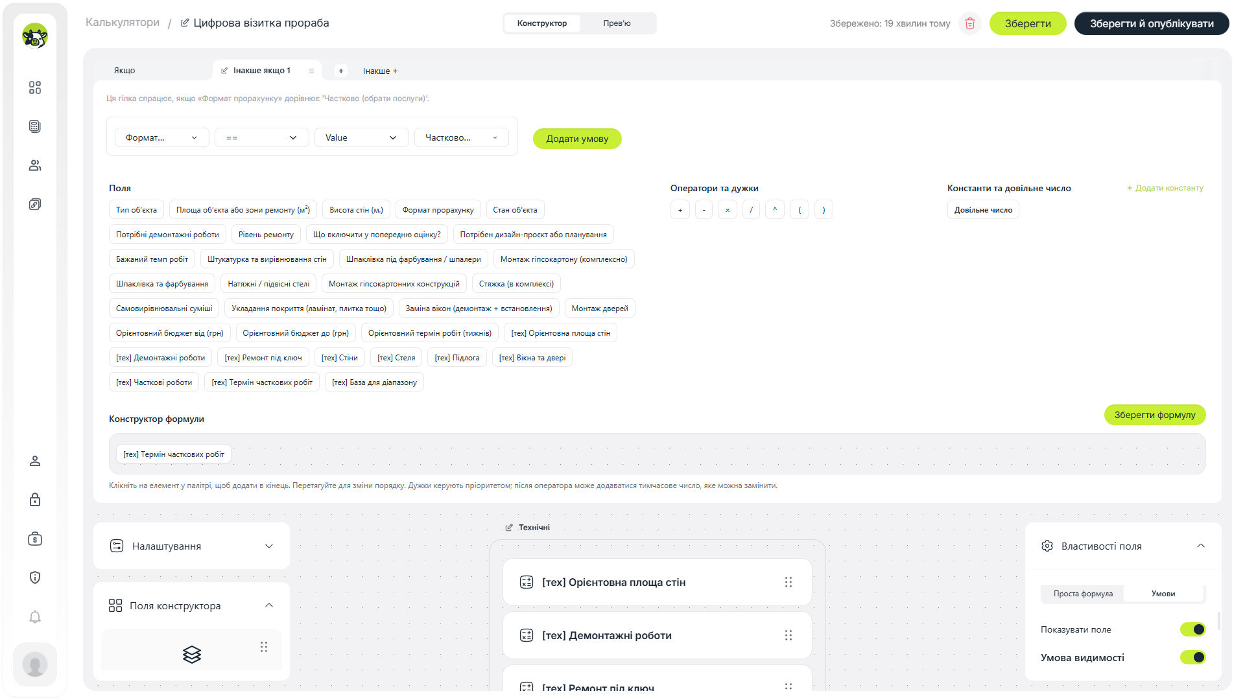
Task: Open the calculator icon in sidebar
Action: (x=35, y=126)
